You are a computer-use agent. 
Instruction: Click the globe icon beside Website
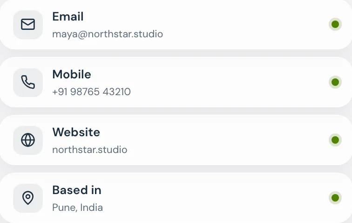click(x=28, y=140)
